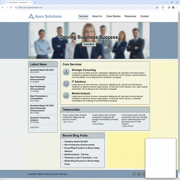Viewport: 180px width, 180px height.
Task: Click the Strategic Consulting hierarchy icon
Action: [66, 72]
